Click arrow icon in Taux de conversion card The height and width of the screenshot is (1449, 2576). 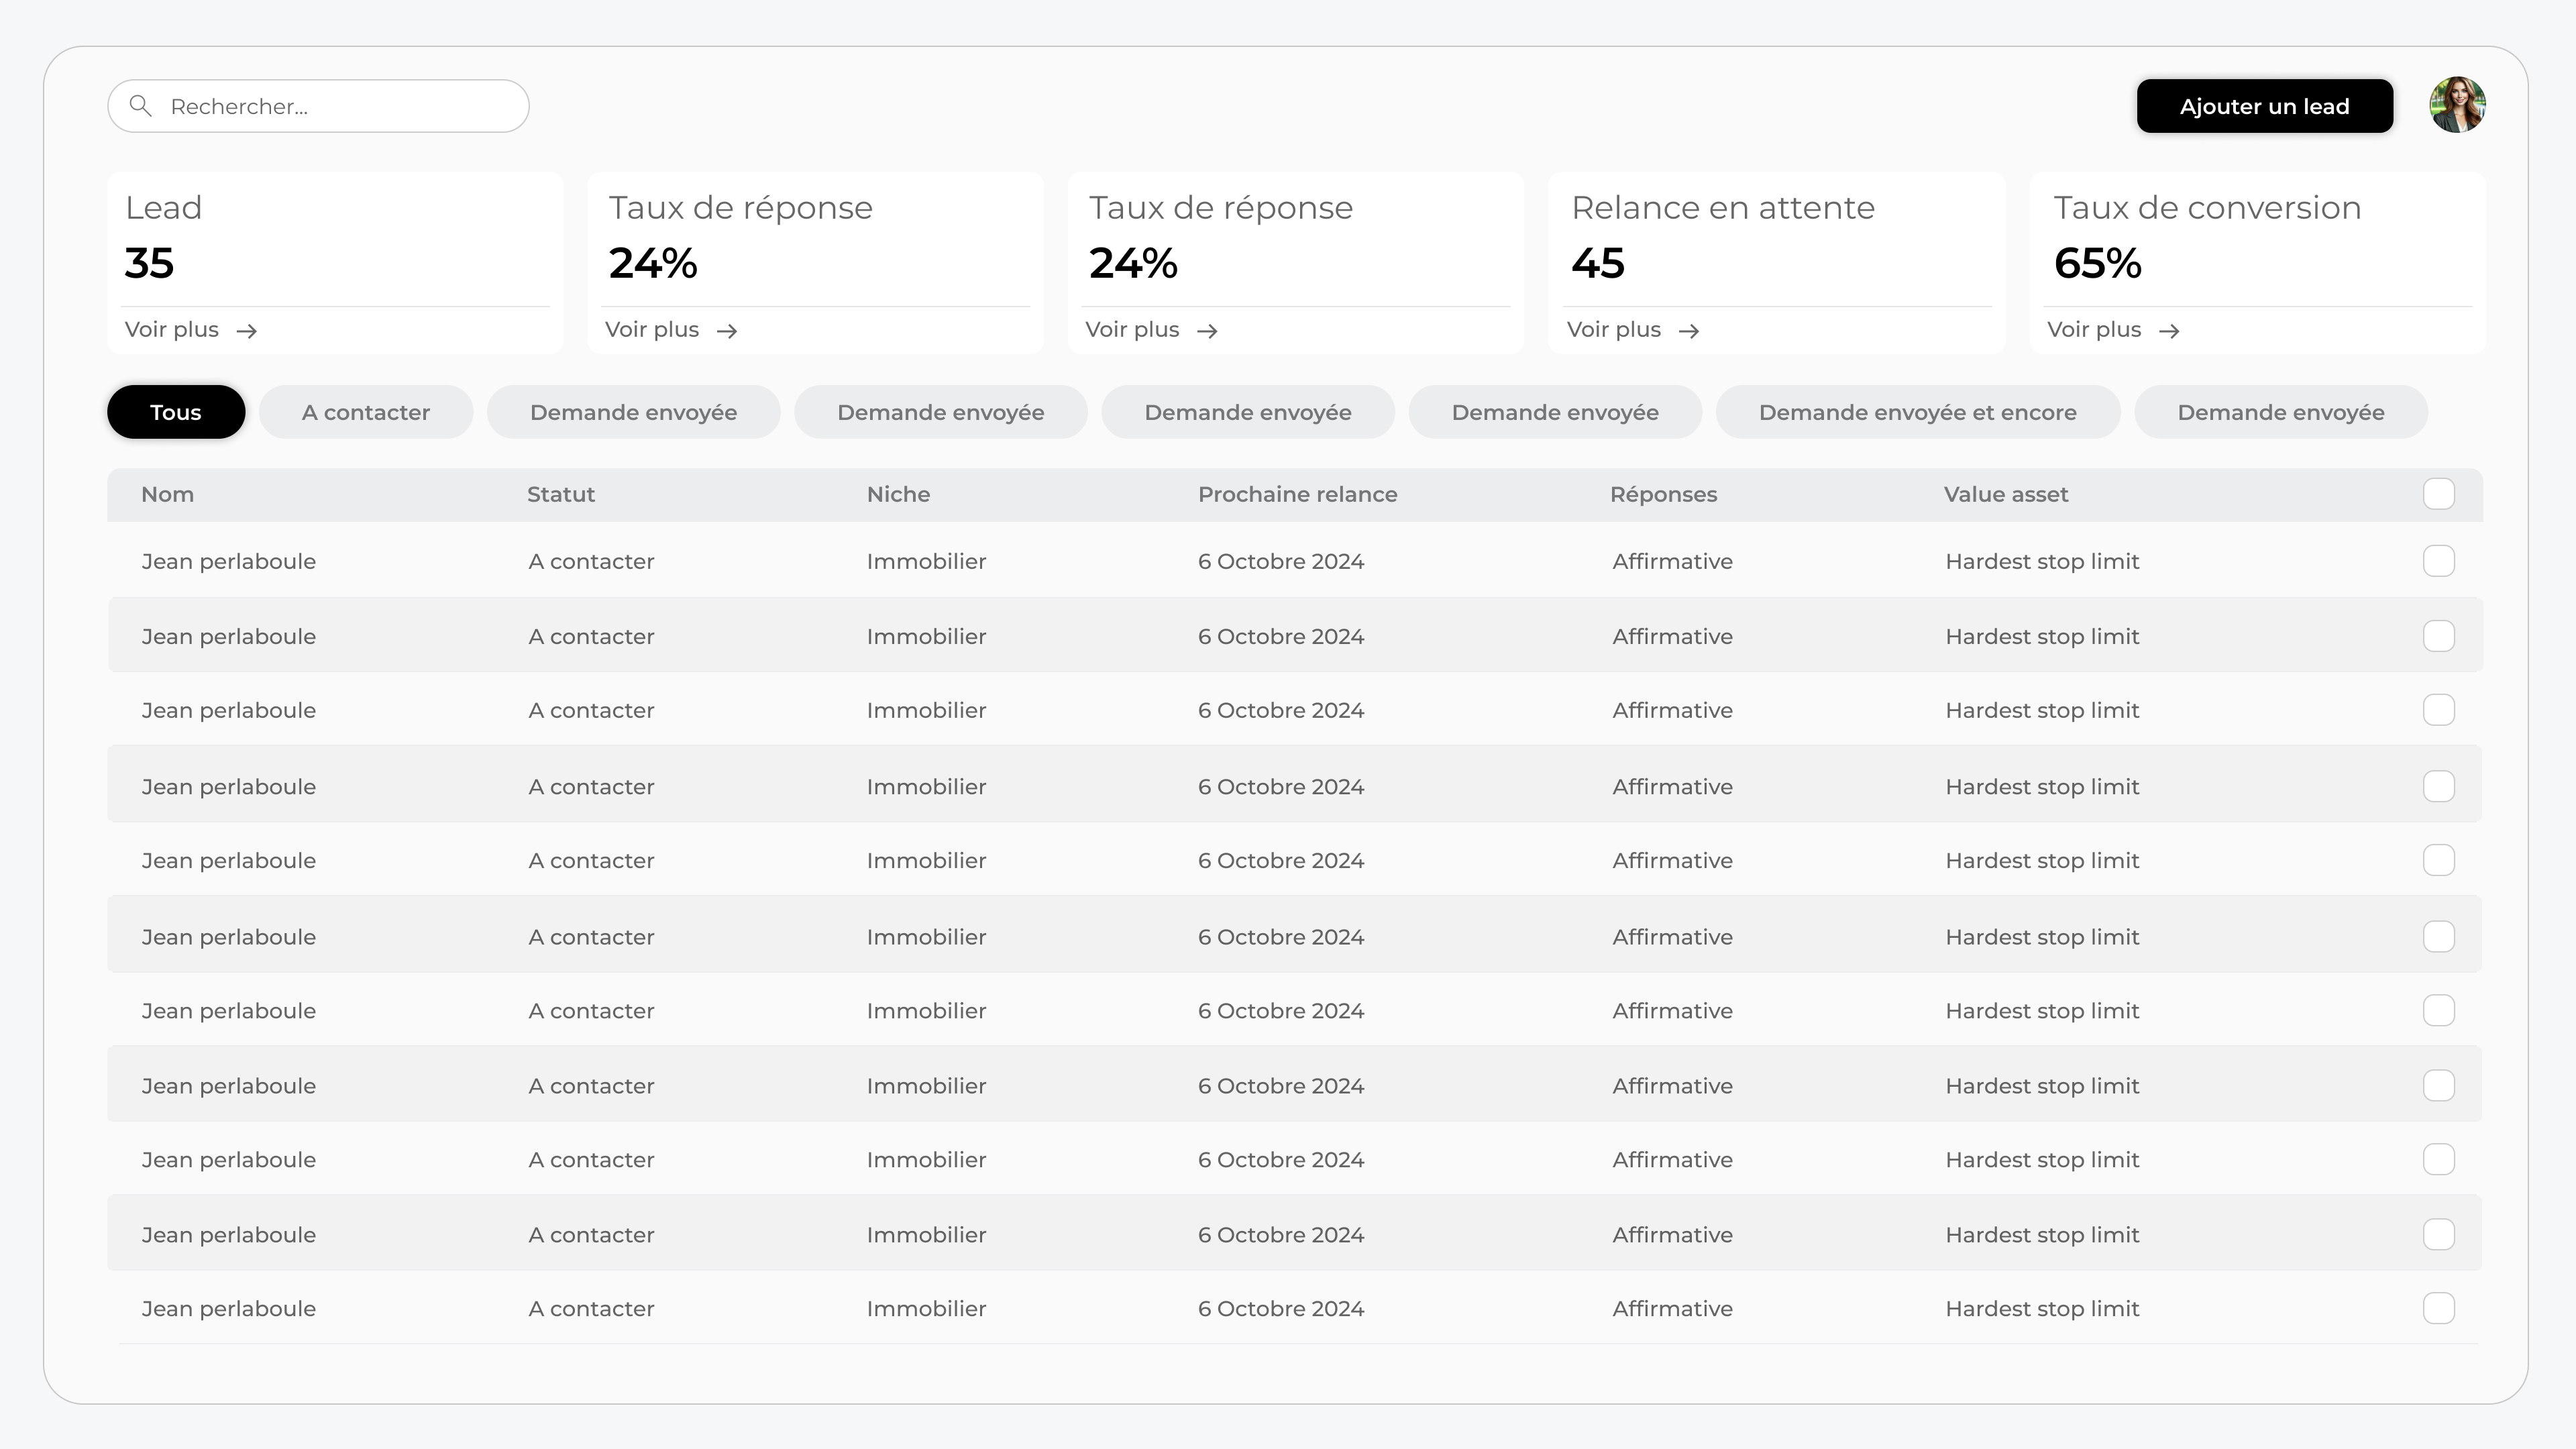[x=2169, y=331]
